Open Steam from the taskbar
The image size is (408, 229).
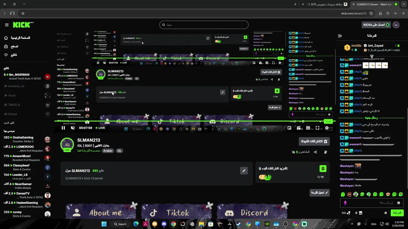[239, 224]
